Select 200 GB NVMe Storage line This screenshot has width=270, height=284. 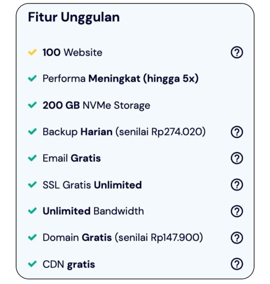pyautogui.click(x=96, y=105)
